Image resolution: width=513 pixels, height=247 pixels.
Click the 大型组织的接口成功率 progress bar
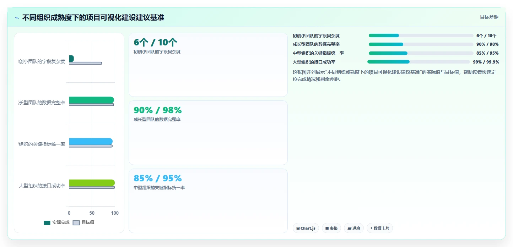[x=418, y=62]
